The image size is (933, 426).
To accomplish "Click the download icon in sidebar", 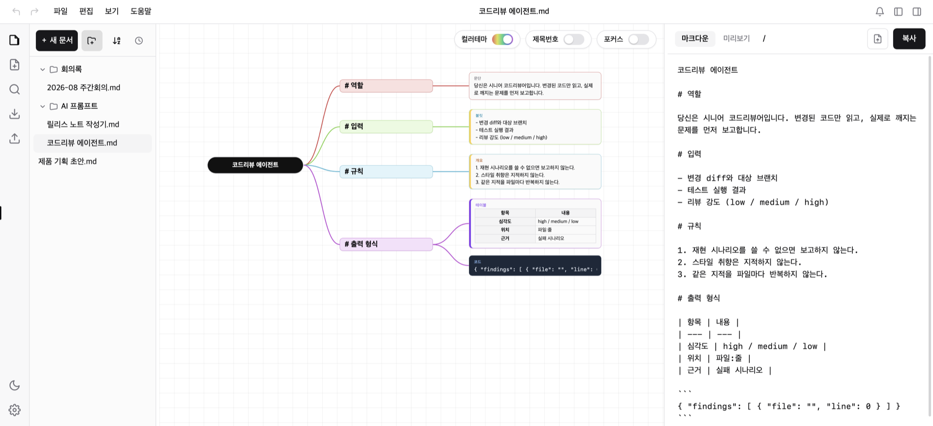I will (x=15, y=114).
